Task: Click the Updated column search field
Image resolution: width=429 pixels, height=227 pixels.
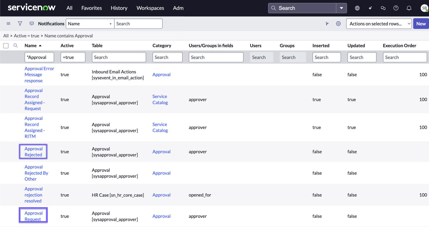Action: (362, 57)
